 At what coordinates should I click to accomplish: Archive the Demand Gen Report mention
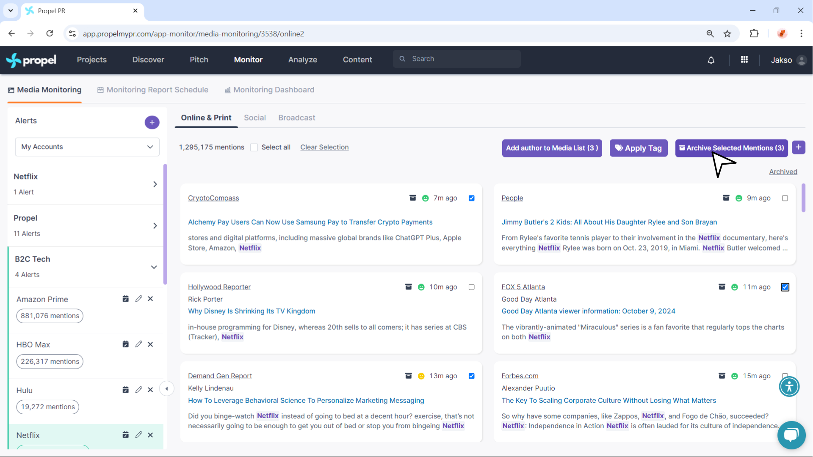(408, 375)
